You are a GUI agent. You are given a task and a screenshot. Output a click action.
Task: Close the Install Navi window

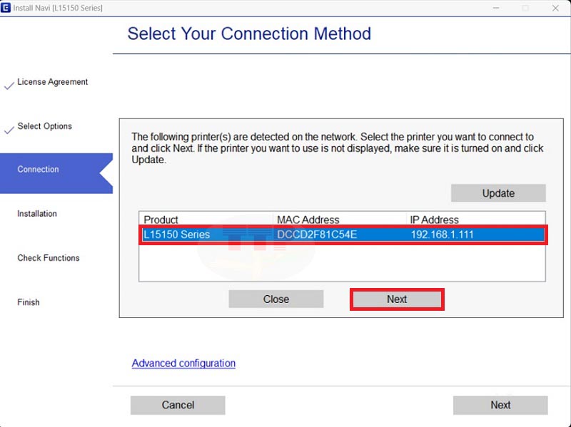click(x=555, y=8)
